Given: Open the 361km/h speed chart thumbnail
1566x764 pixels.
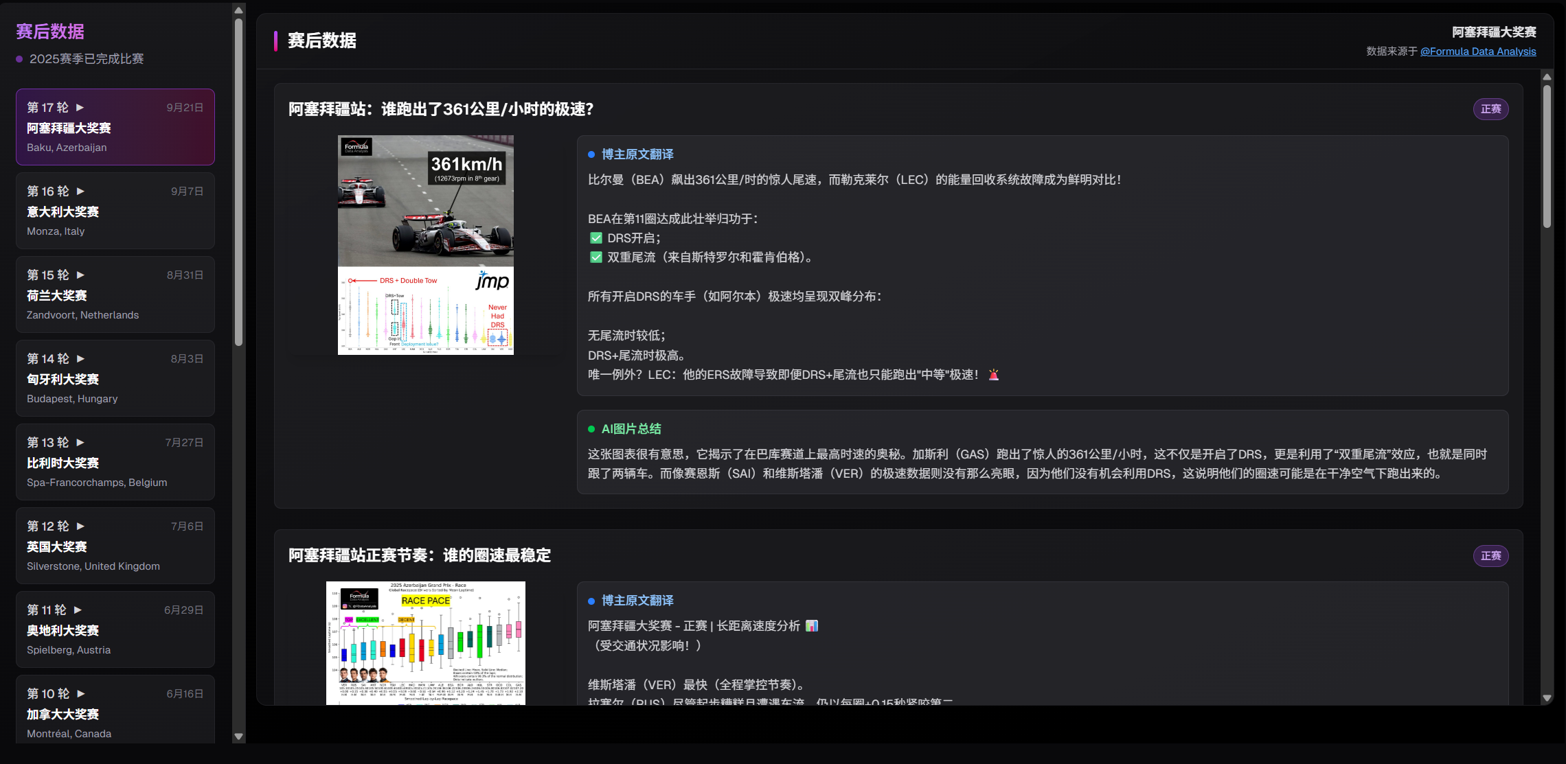Looking at the screenshot, I should click(x=425, y=245).
